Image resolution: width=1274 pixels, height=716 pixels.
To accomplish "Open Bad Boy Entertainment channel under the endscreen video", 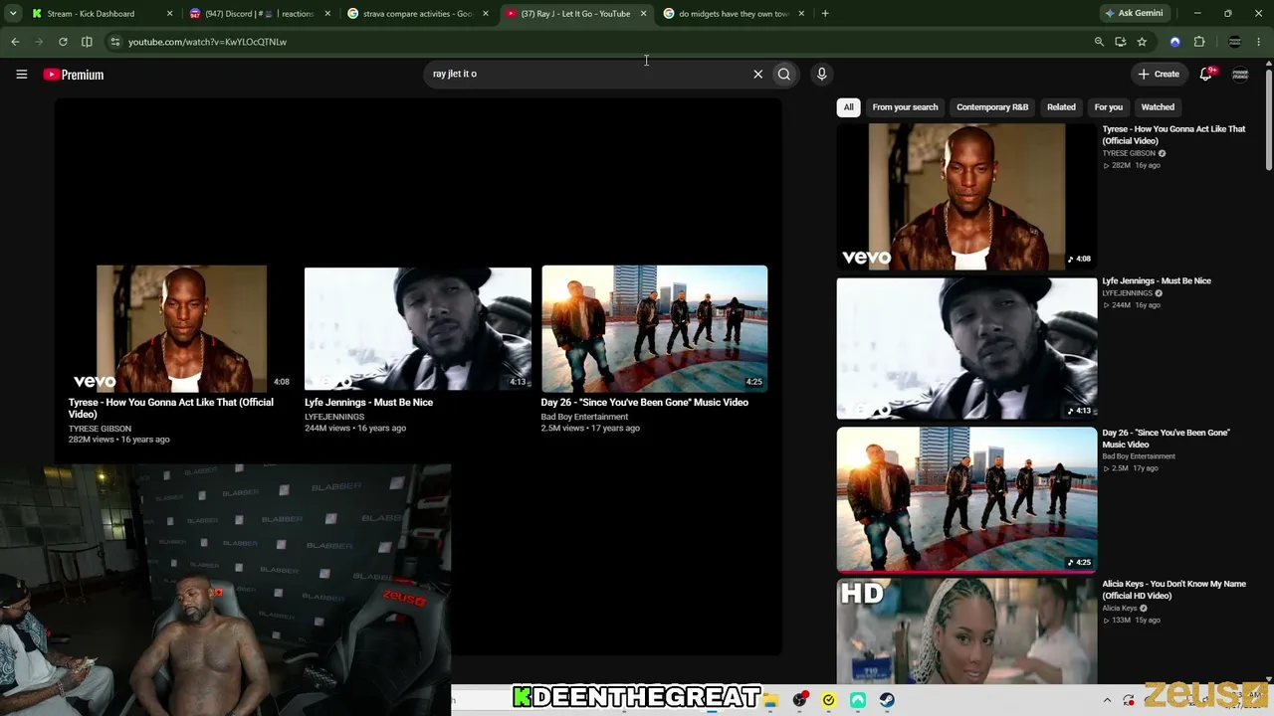I will tap(584, 417).
